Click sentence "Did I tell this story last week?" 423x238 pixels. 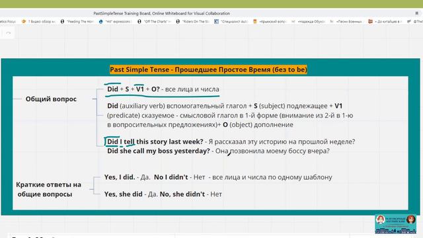point(155,141)
